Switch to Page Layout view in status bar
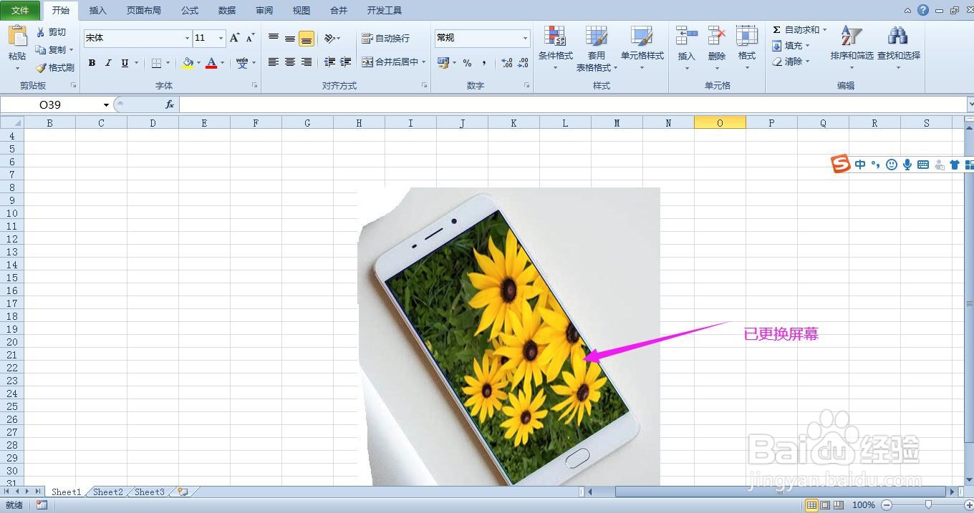The width and height of the screenshot is (974, 513). click(824, 505)
